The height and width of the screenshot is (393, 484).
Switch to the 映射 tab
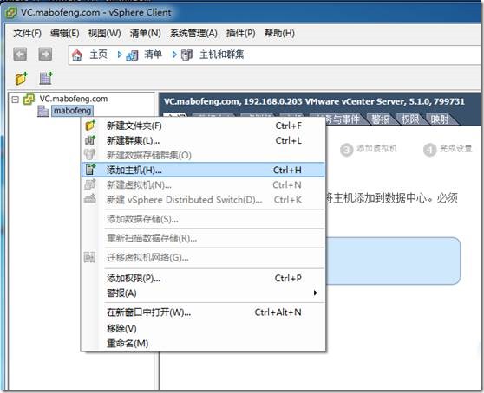440,119
